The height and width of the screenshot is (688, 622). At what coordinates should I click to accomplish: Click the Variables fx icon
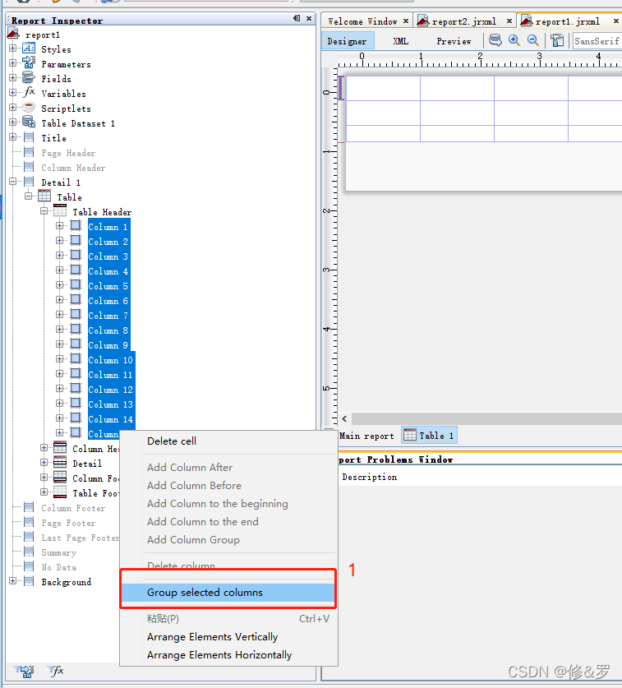[29, 93]
